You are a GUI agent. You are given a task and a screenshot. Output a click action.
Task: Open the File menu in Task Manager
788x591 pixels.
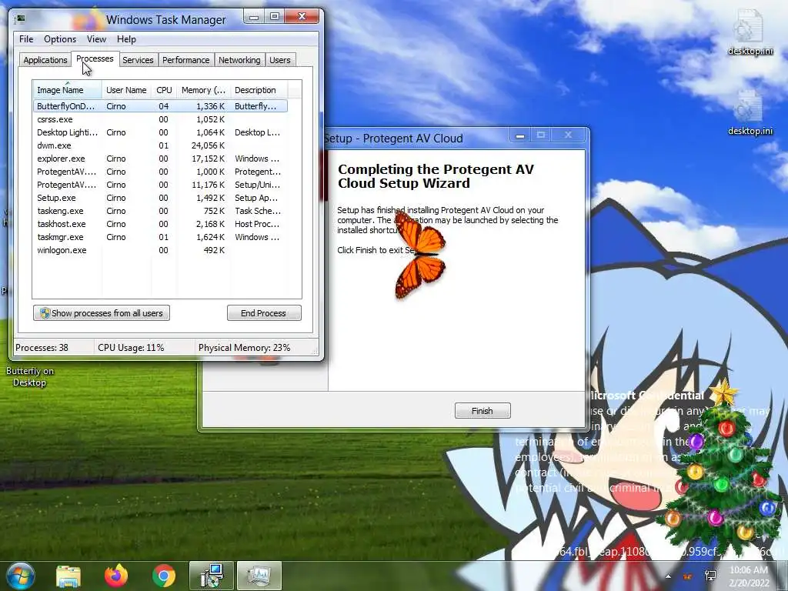click(x=26, y=39)
